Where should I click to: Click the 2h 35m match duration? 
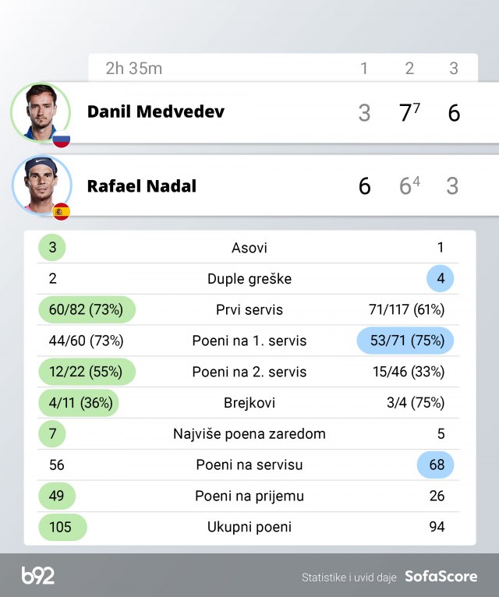(134, 69)
